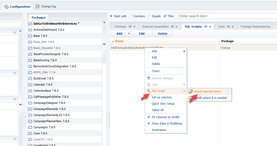Screen dimensions: 277x146
Task: Click the Packages panel tab
Action: [x=39, y=17]
